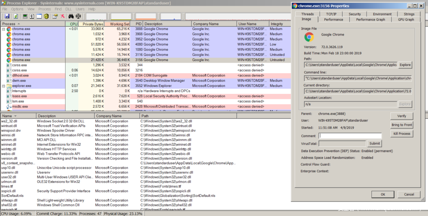Open the Options menu
Image resolution: width=428 pixels, height=216 pixels.
[17, 9]
